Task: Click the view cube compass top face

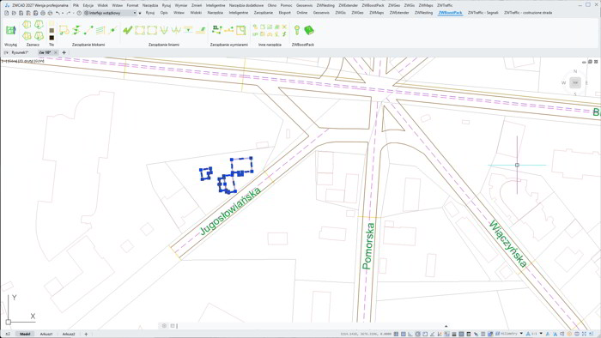Action: [575, 82]
